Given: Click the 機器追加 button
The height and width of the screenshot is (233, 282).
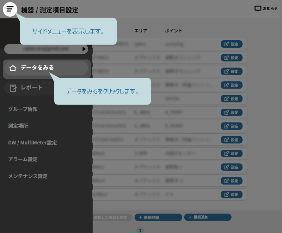Looking at the screenshot, I should click(208, 217).
